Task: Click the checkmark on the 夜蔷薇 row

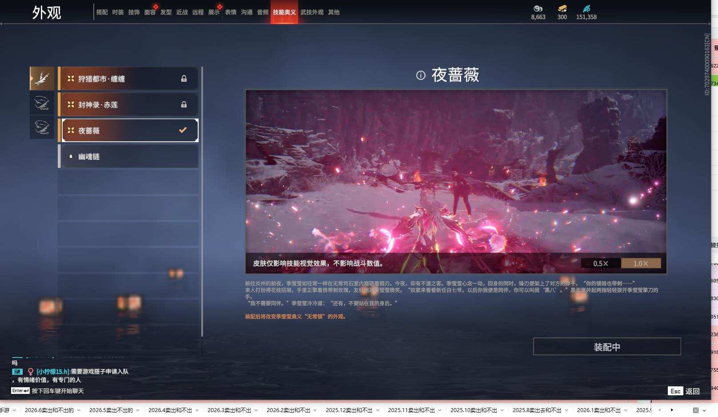Action: tap(183, 130)
